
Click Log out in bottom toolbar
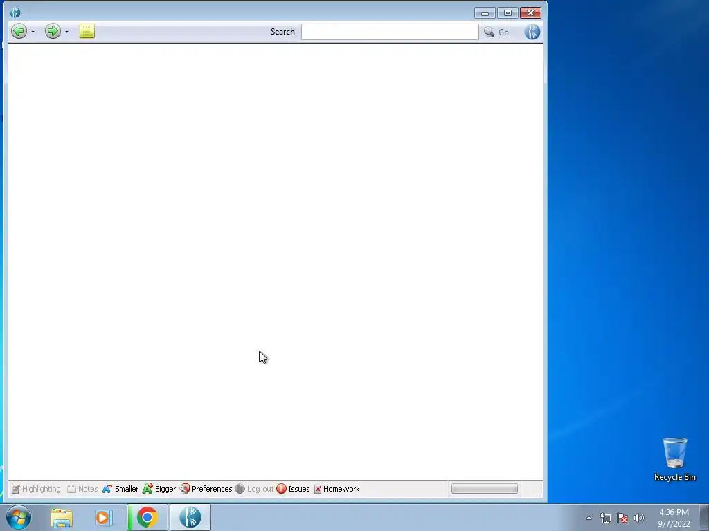click(255, 489)
